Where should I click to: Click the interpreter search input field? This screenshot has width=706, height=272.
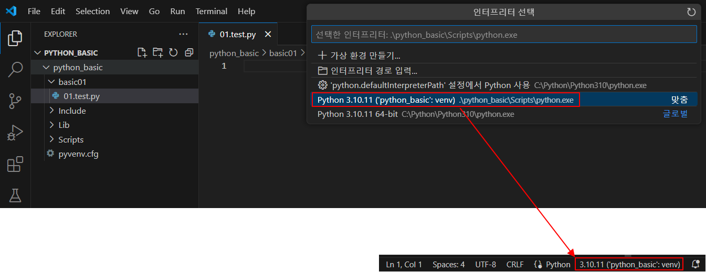[504, 35]
